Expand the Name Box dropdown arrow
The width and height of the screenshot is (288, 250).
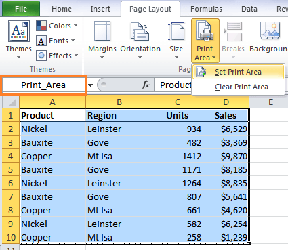[x=91, y=85]
